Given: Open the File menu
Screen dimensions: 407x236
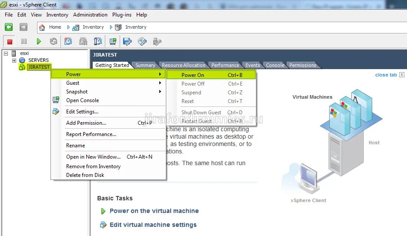Looking at the screenshot, I should pos(9,15).
